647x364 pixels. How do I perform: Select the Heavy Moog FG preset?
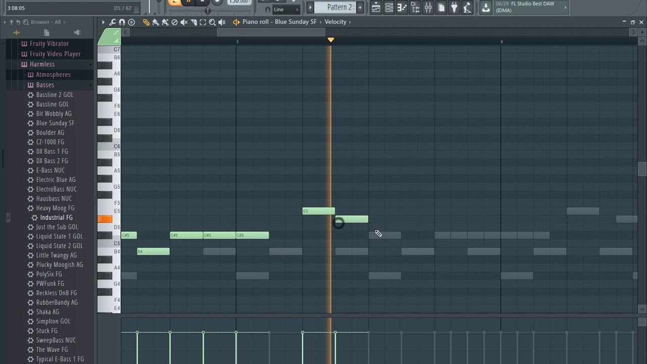(x=55, y=208)
